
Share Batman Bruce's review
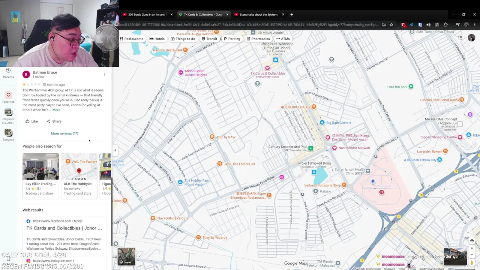click(x=54, y=121)
